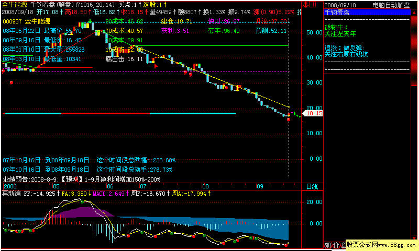Click the 获利:3.51 label
The width and height of the screenshot is (419, 251).
tap(175, 31)
